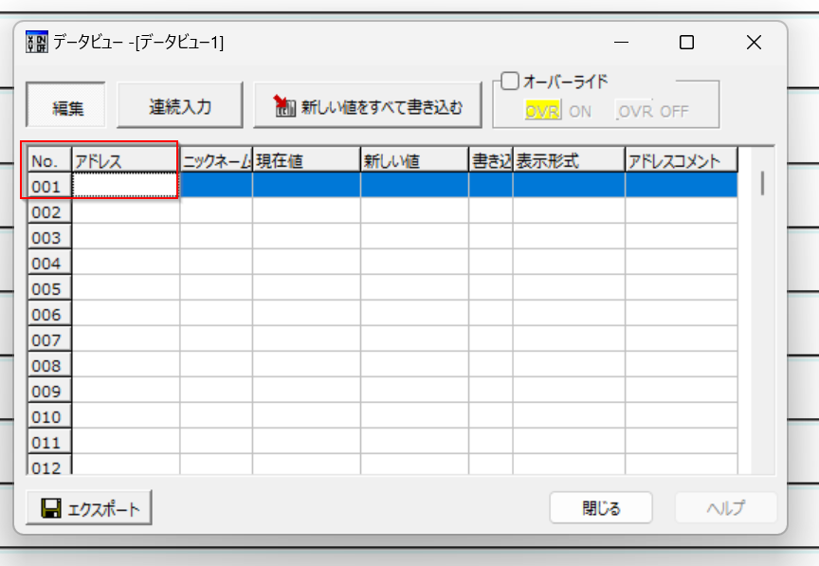Image resolution: width=819 pixels, height=566 pixels.
Task: Click the 閉じる button
Action: (601, 507)
